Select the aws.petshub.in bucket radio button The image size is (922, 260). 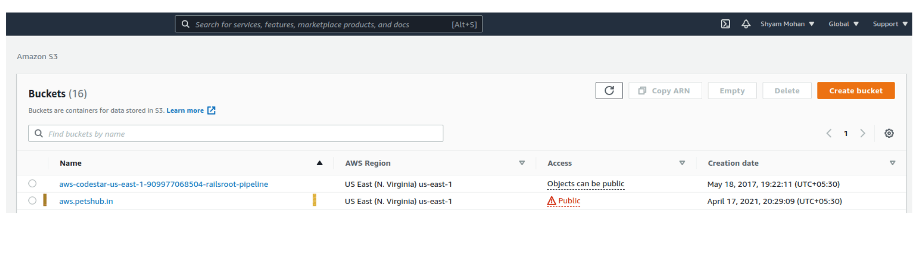[32, 201]
